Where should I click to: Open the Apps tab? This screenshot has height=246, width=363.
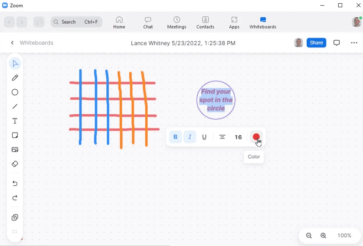point(234,23)
